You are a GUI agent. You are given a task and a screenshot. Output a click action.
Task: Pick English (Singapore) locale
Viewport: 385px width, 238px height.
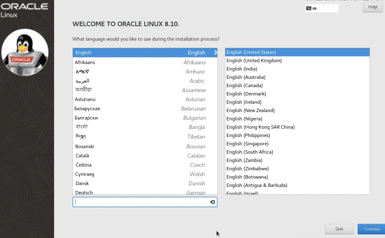(297, 144)
